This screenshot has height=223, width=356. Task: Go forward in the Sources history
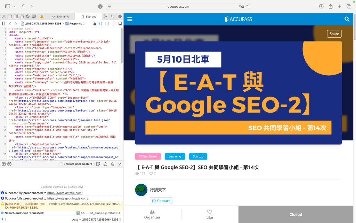click(x=16, y=23)
